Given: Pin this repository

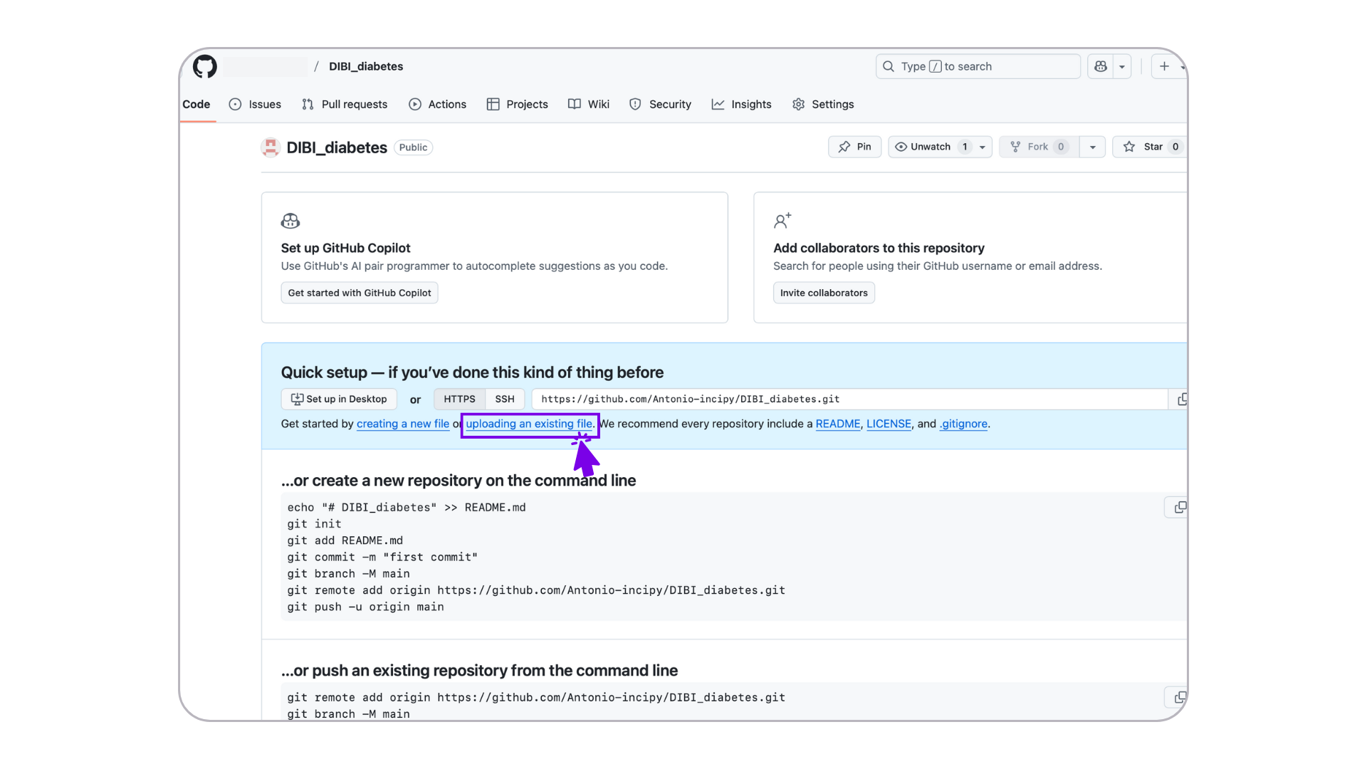Looking at the screenshot, I should [855, 147].
